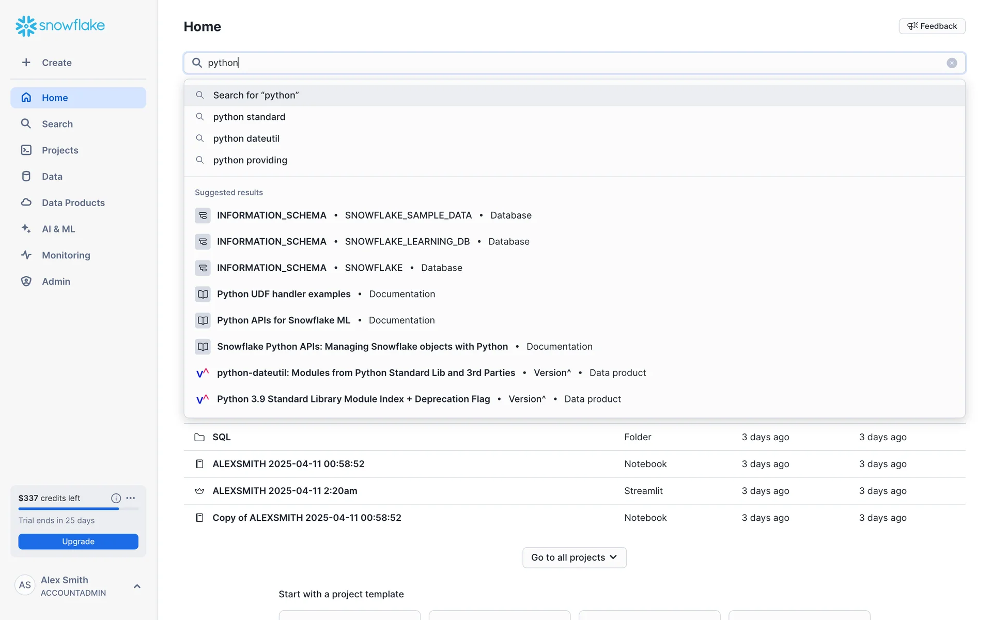Click the Upgrade button
The height and width of the screenshot is (620, 992).
click(78, 541)
